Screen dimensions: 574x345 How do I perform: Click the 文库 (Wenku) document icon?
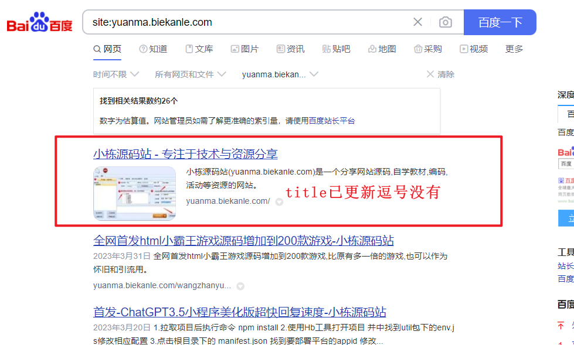[x=189, y=49]
